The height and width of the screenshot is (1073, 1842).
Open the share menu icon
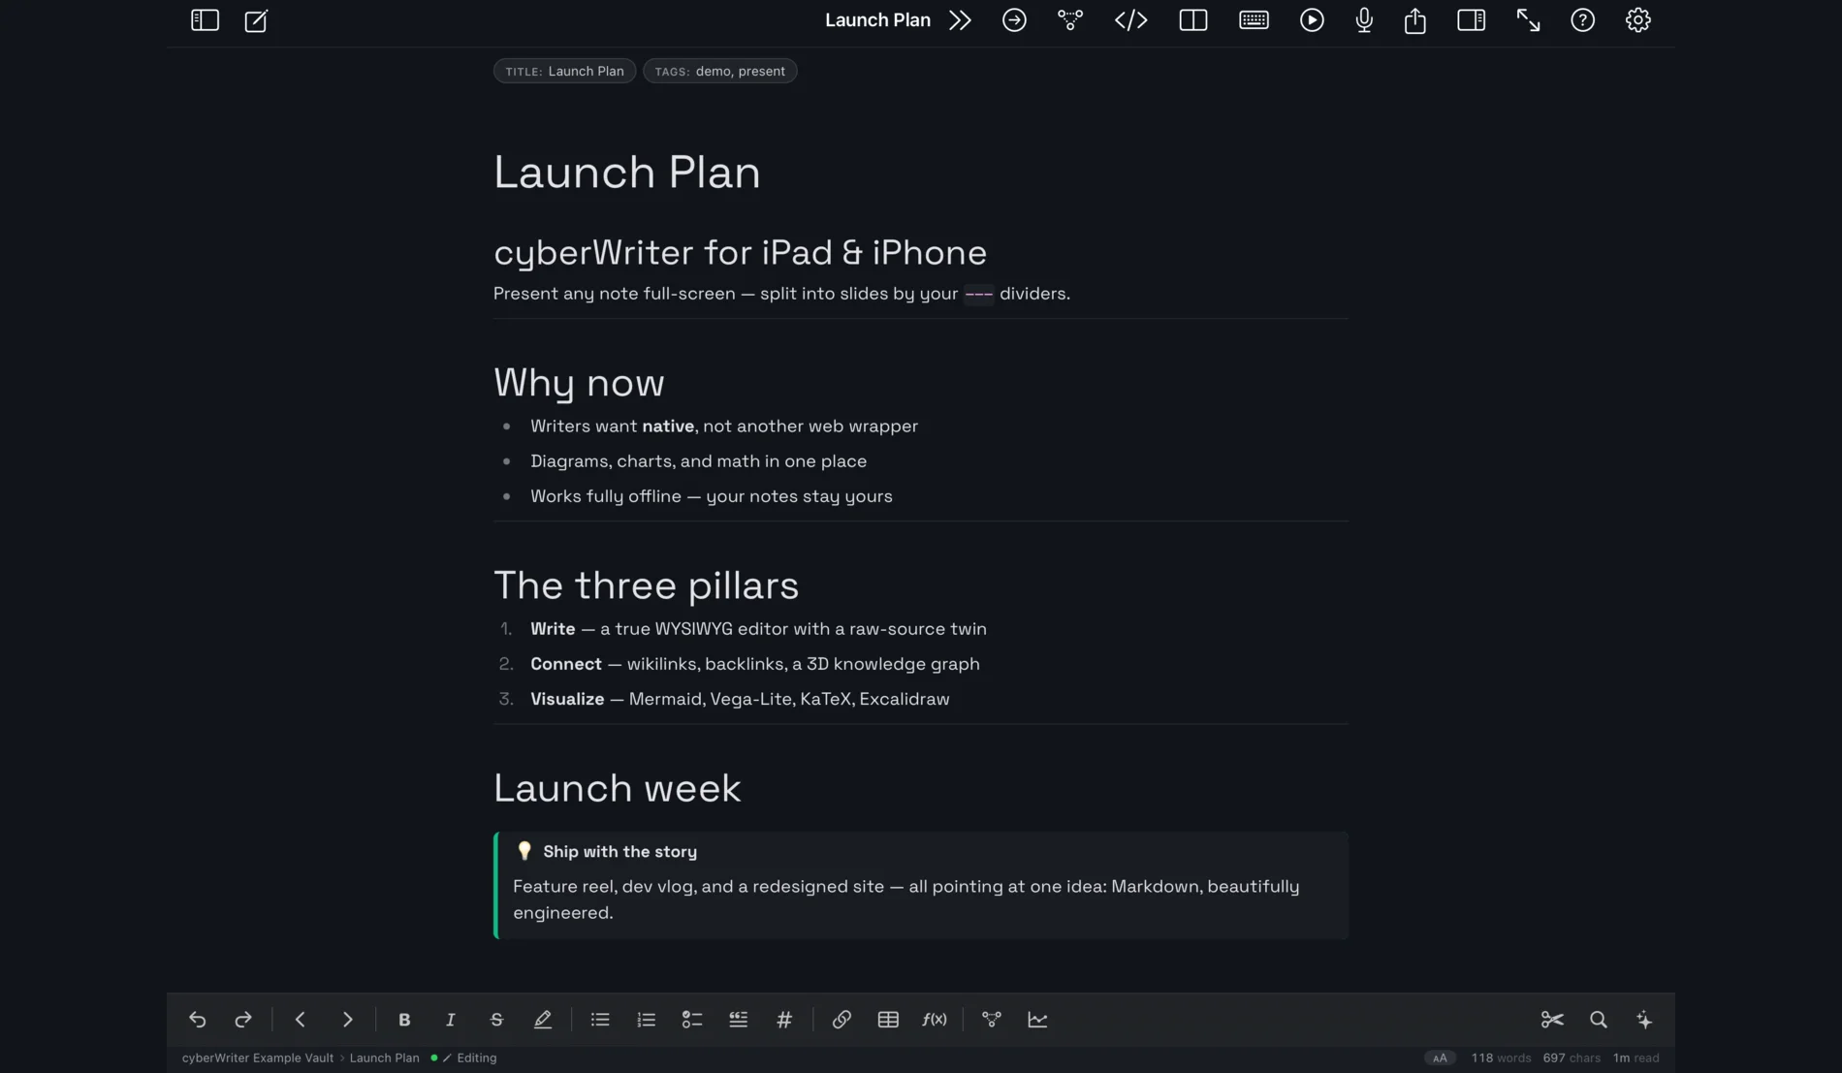click(1415, 20)
